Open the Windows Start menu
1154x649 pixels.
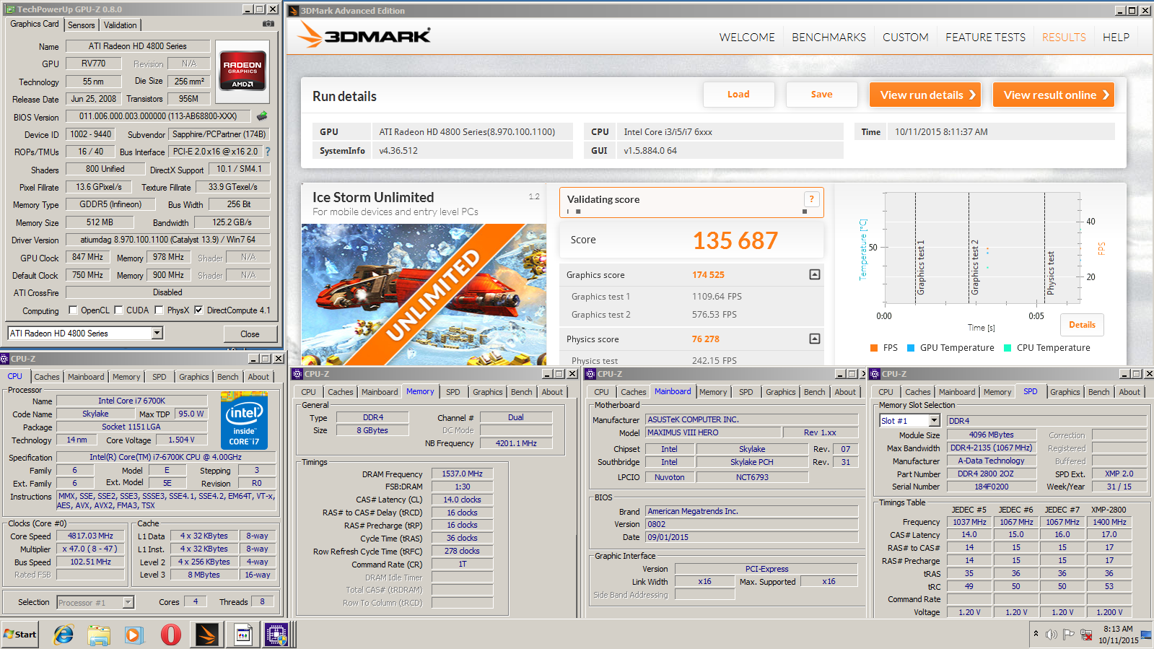[20, 635]
